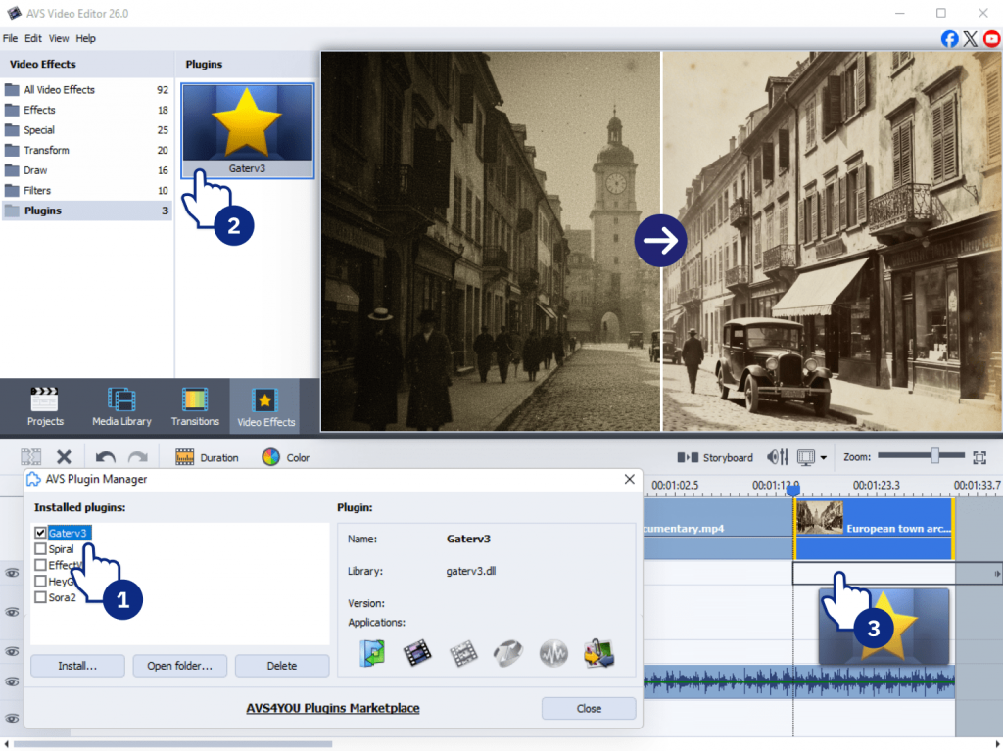Click the Delete X icon in the timeline toolbar
Viewport: 1003px width, 751px height.
[x=64, y=457]
